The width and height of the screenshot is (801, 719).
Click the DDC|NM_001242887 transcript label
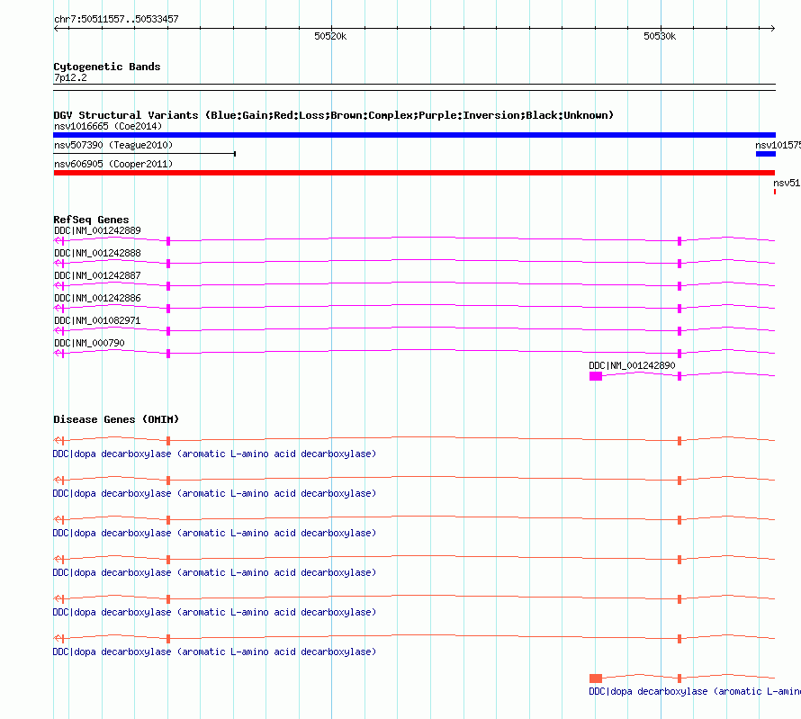pyautogui.click(x=97, y=275)
